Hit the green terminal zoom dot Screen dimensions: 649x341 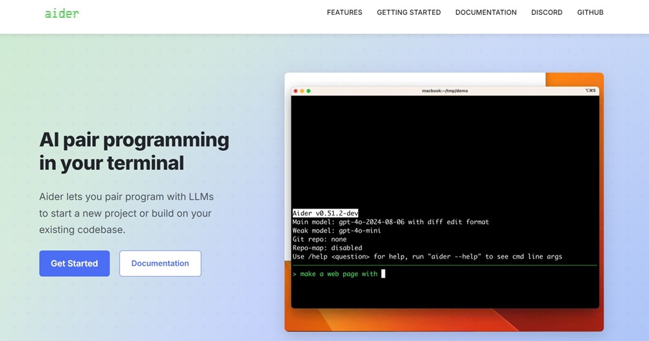[x=308, y=91]
